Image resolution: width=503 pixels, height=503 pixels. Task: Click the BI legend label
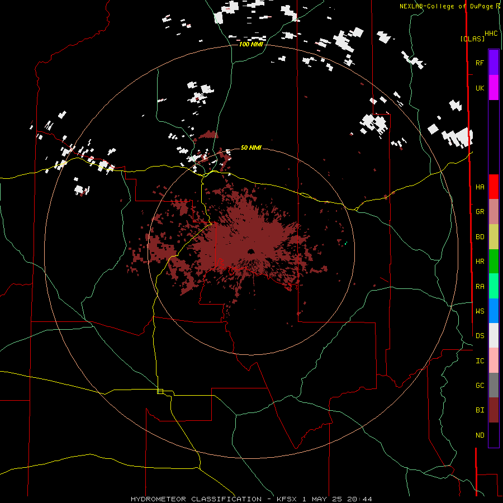480,410
